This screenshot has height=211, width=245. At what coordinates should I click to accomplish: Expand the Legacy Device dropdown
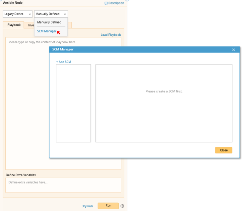[x=18, y=14]
